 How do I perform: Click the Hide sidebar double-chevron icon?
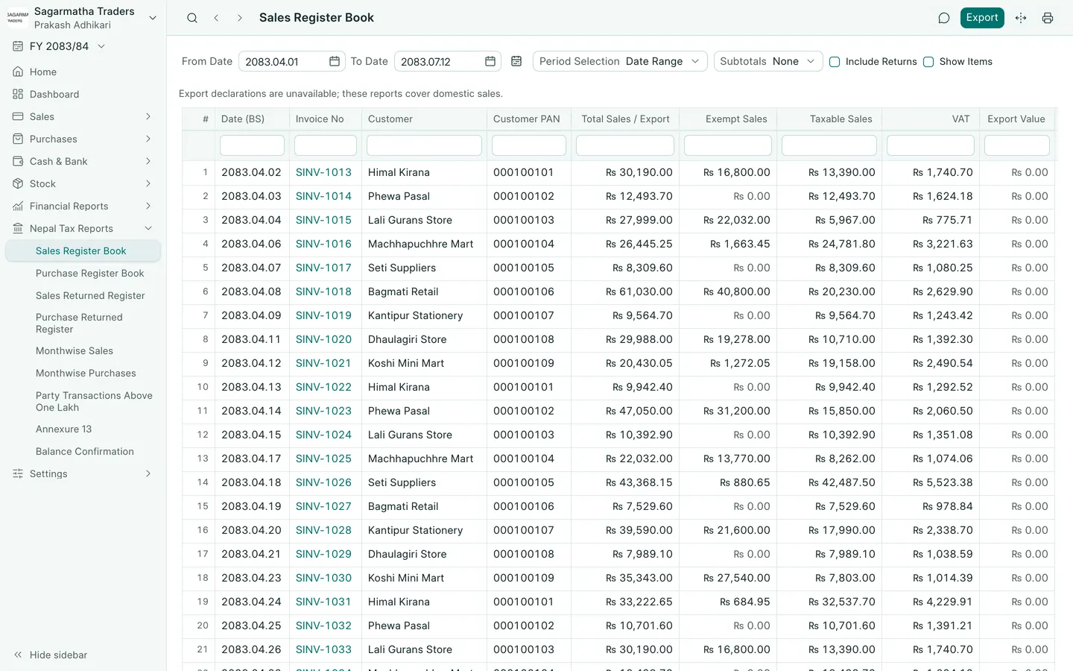click(x=18, y=655)
